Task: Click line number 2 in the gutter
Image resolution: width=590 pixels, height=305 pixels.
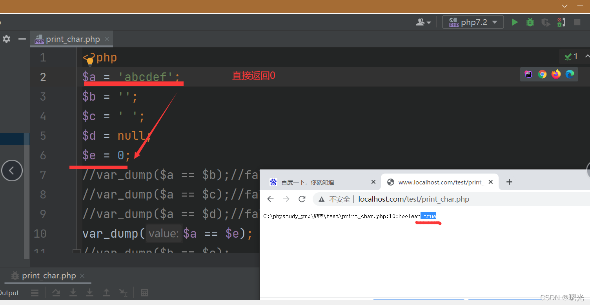Action: click(43, 77)
